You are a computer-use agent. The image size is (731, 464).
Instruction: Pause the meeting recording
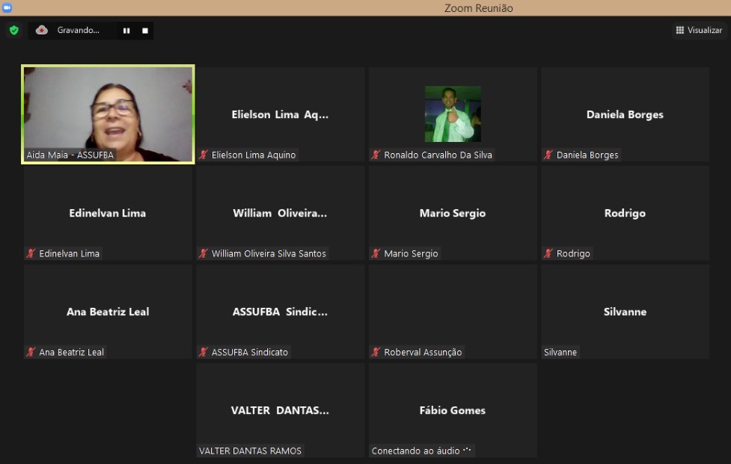tap(126, 31)
